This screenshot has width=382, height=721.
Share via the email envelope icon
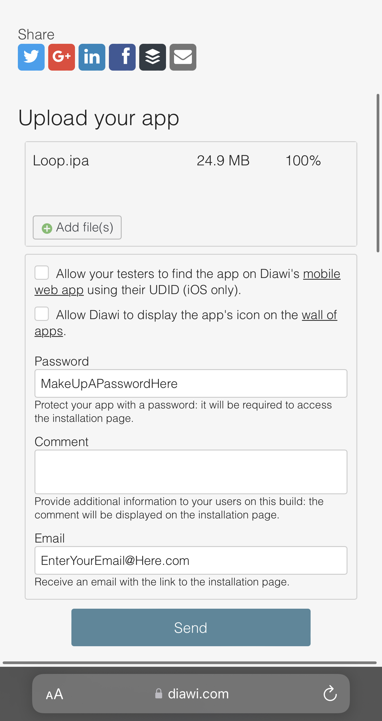(183, 57)
